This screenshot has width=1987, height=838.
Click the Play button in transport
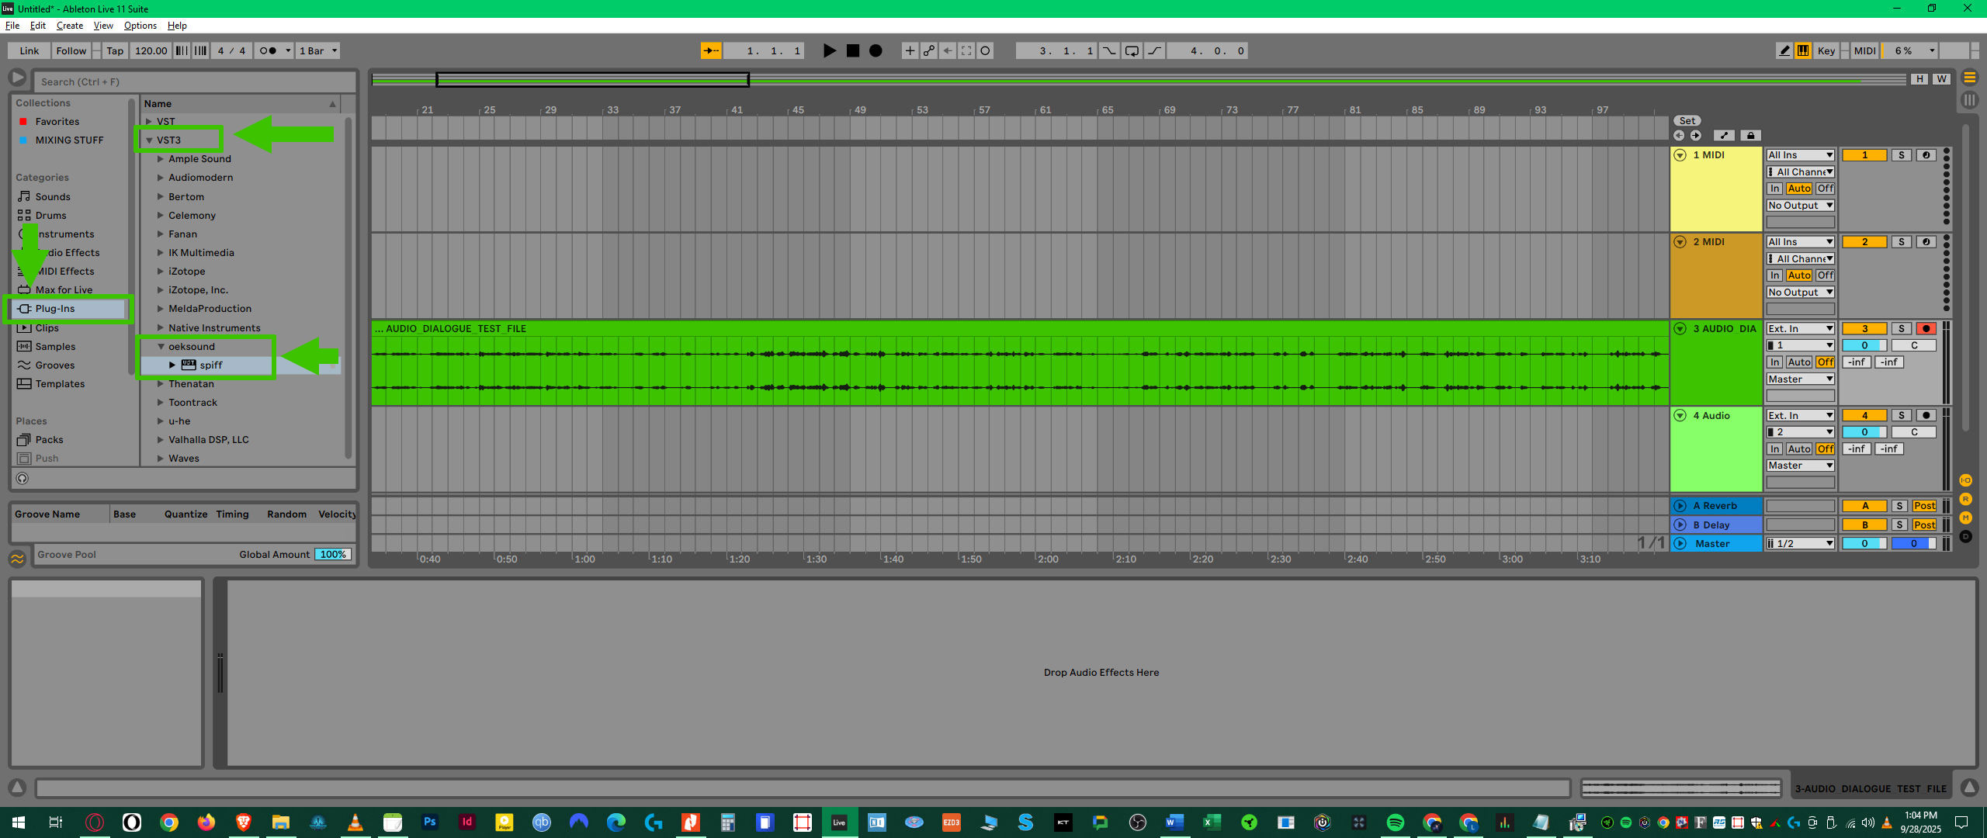tap(829, 50)
